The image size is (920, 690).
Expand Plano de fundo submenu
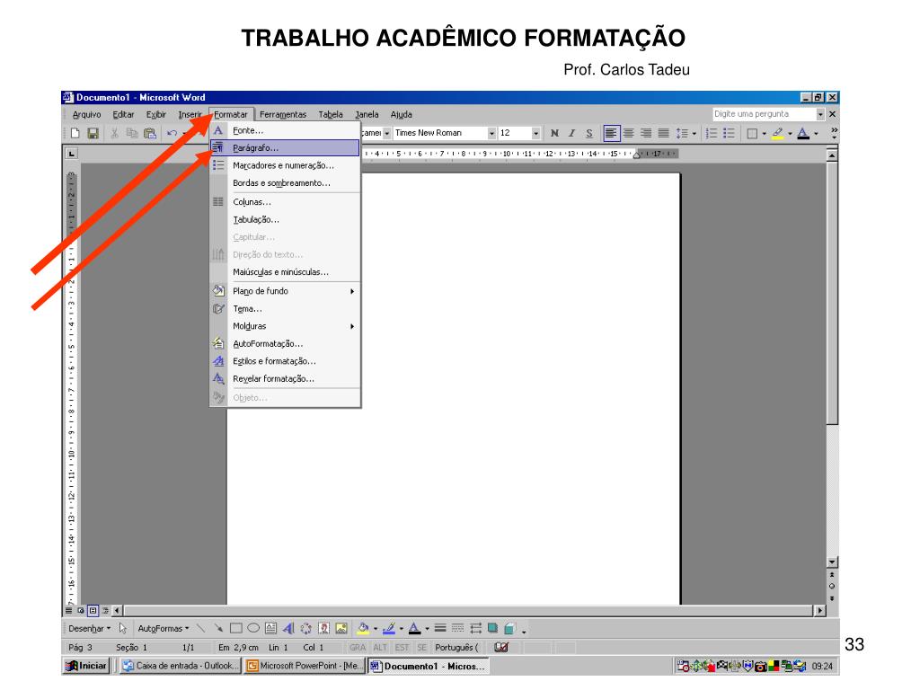coord(285,291)
